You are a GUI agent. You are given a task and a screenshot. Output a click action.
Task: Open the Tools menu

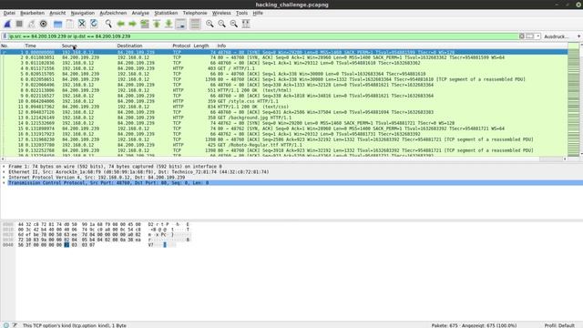241,13
